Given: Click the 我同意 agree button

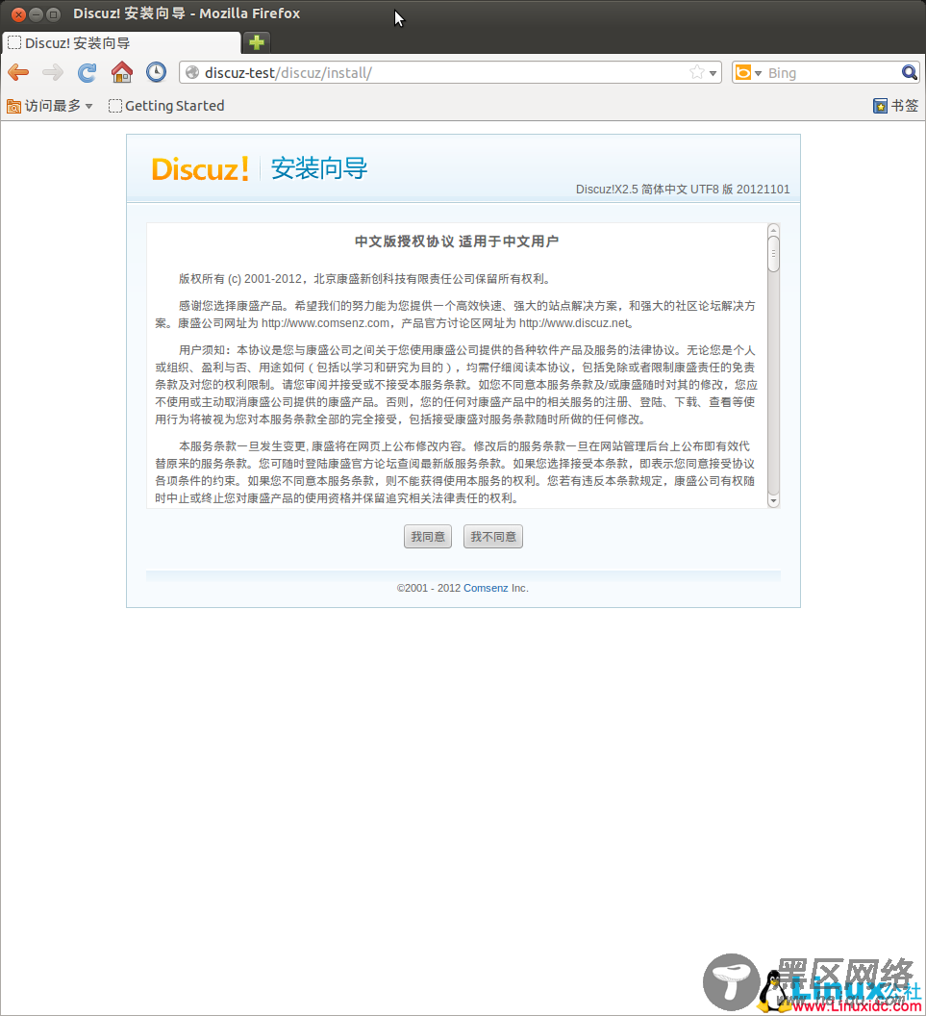Looking at the screenshot, I should pos(428,537).
